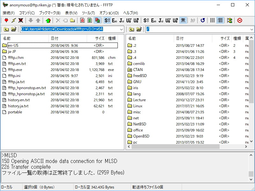
Task: Enable binary transfer mode with the B toggle
Action: (x=89, y=20)
